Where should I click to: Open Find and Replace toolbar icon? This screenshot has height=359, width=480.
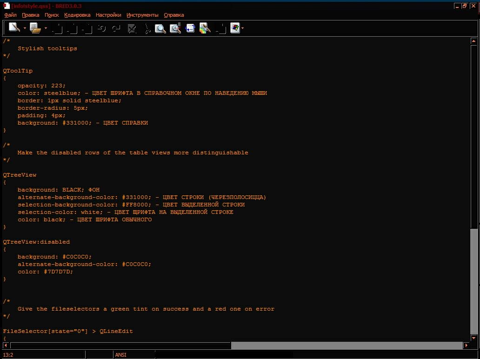coord(175,28)
